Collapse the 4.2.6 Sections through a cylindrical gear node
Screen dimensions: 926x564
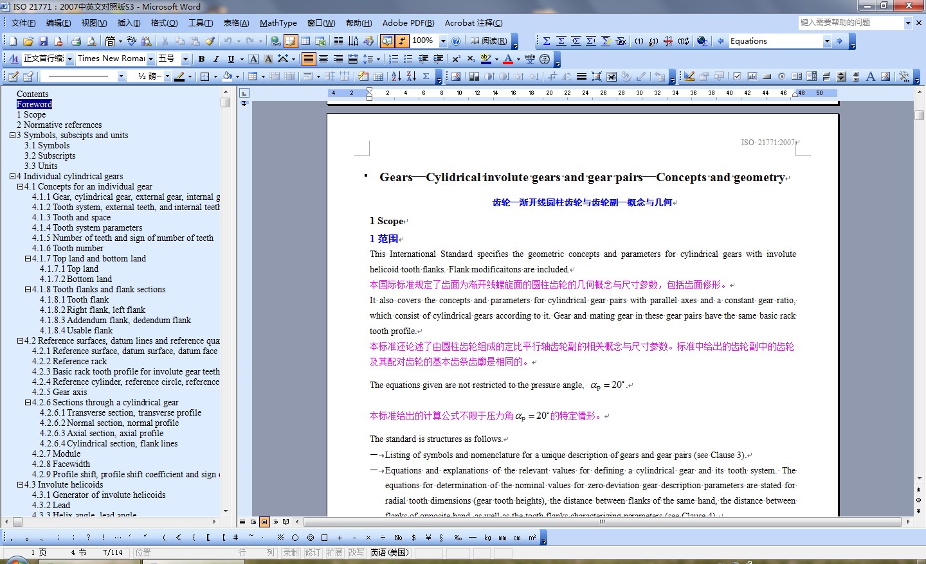pos(28,403)
